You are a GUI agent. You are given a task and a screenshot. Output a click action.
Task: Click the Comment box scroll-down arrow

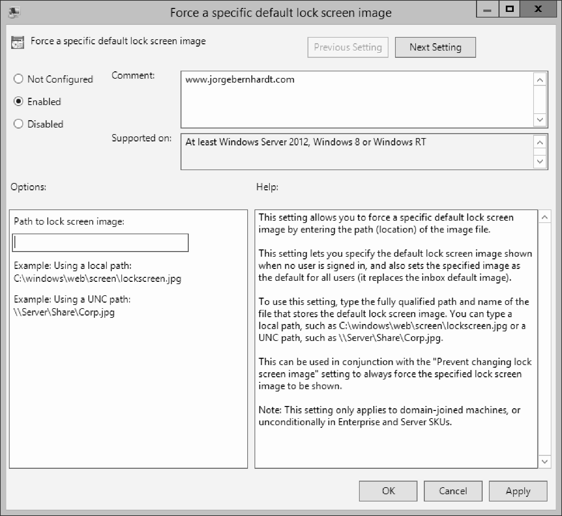[540, 121]
